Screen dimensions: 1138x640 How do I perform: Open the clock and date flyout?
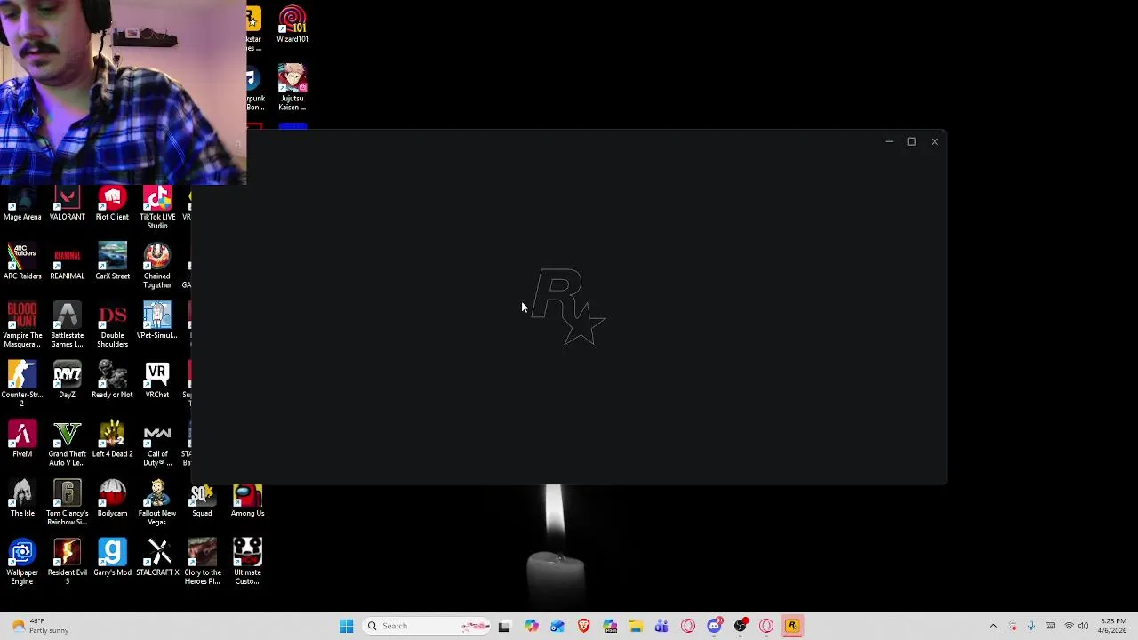(x=1113, y=626)
